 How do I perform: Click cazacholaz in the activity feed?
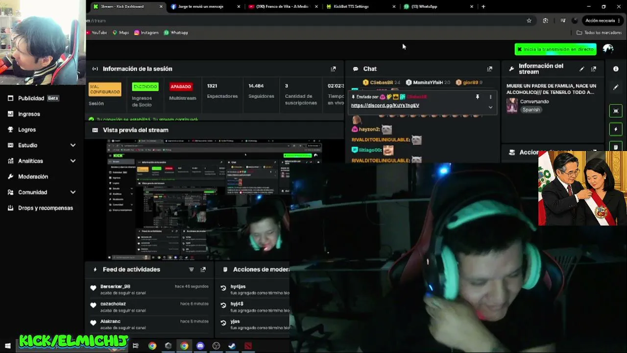click(x=113, y=304)
